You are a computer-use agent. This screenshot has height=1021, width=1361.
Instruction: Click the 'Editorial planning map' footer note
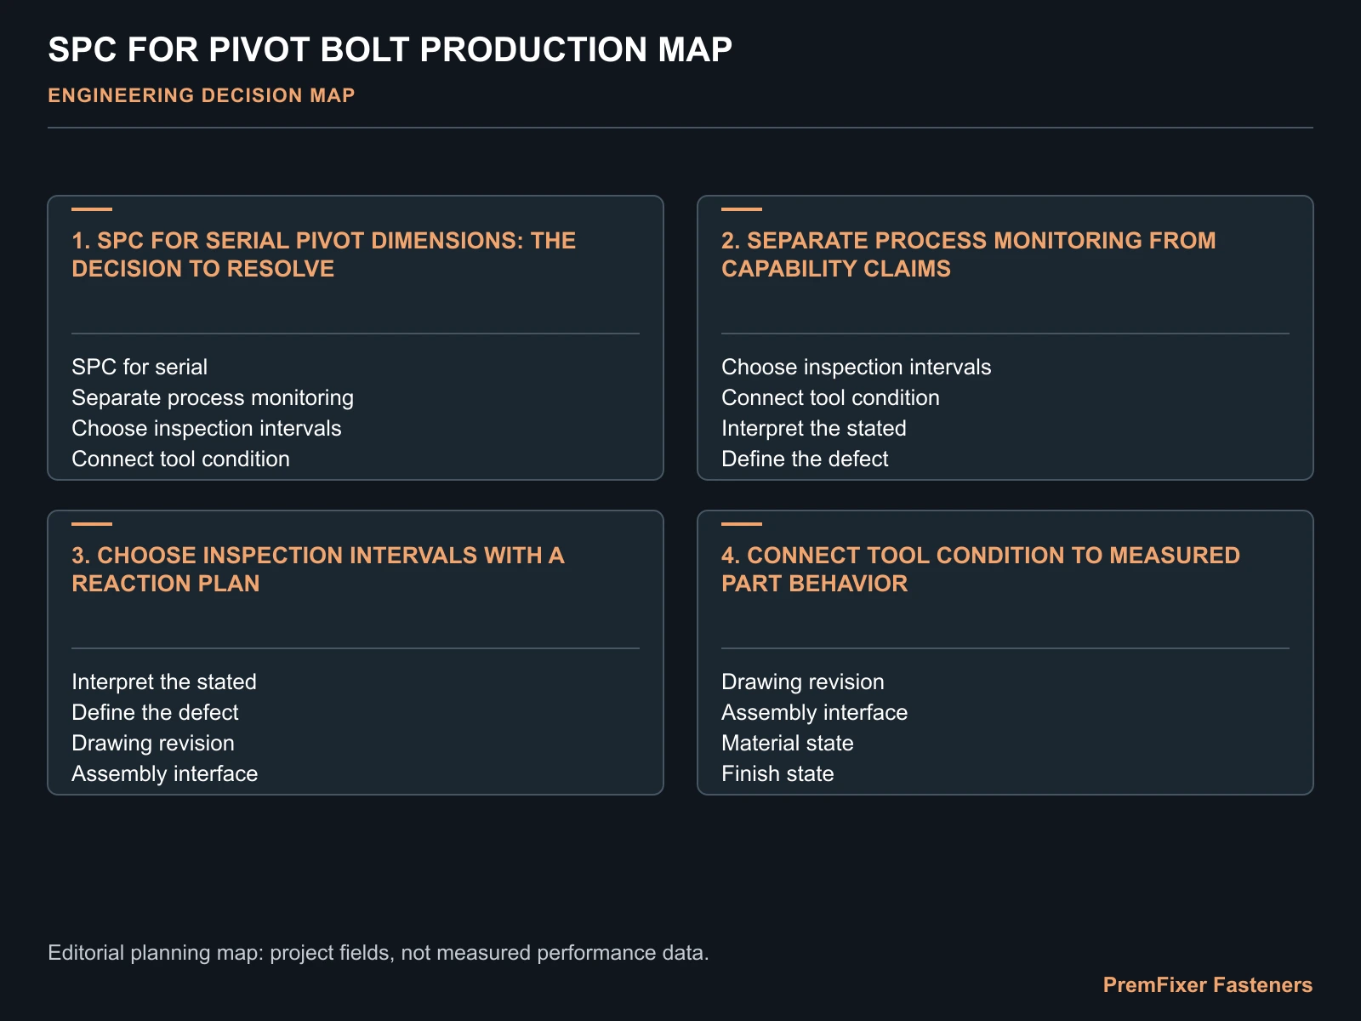coord(379,952)
